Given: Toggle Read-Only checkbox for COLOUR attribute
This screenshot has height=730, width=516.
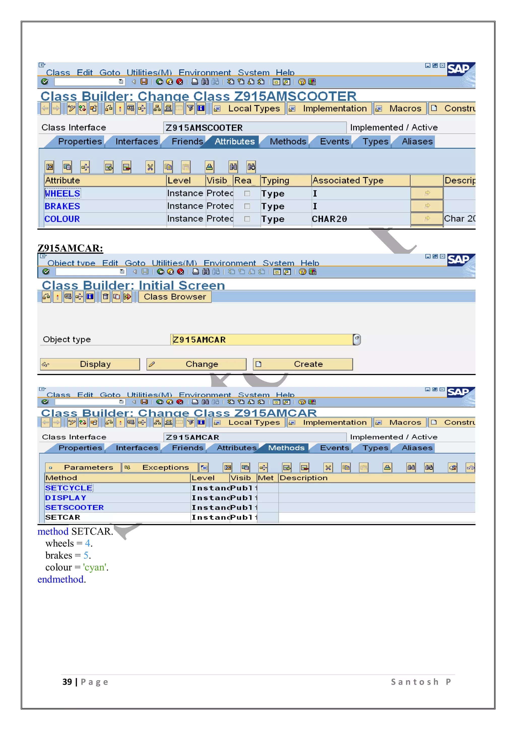Looking at the screenshot, I should 247,219.
